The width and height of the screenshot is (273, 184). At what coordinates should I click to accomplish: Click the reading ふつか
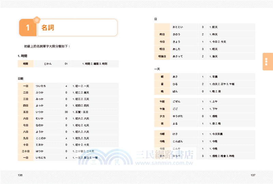pyautogui.click(x=40, y=93)
